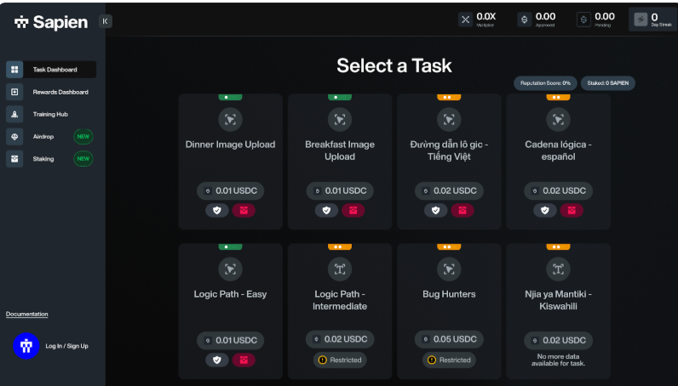Click the Pending balance icon
This screenshot has height=386, width=678.
point(583,19)
